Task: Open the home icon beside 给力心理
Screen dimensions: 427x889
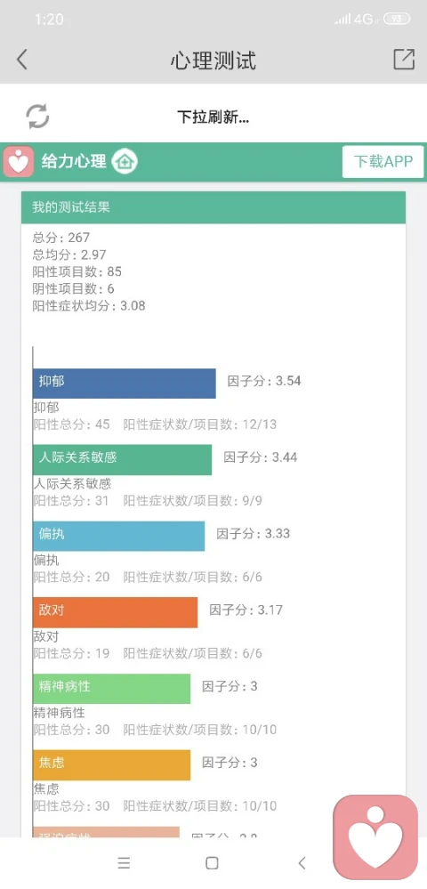Action: coord(125,162)
